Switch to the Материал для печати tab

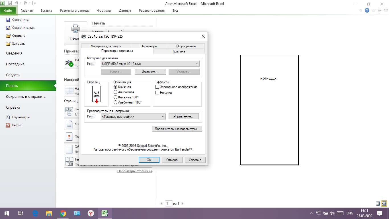pos(106,46)
